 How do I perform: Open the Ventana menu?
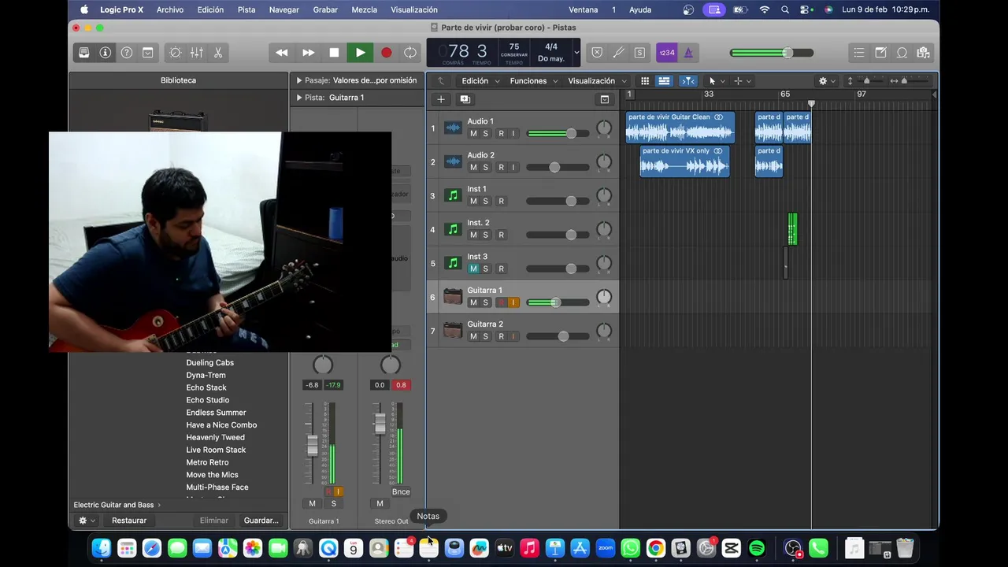click(584, 9)
